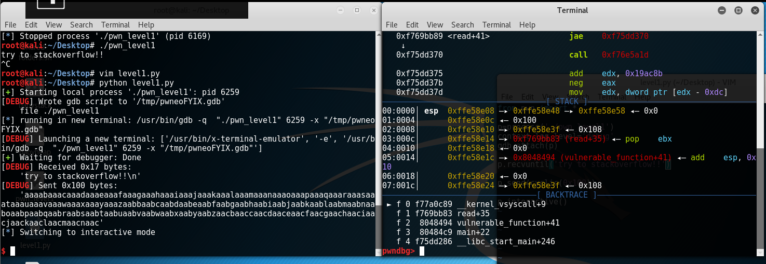Open File menu in pwndbg Terminal window
Screen dimensions: 766x264
[x=392, y=24]
